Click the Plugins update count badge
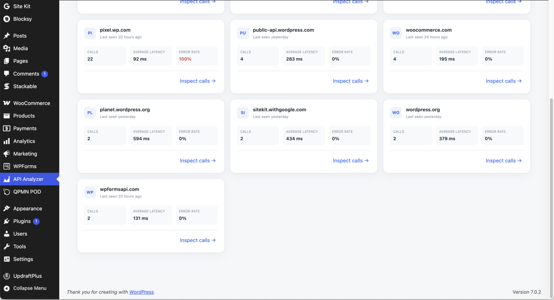554x300 pixels. (36, 221)
